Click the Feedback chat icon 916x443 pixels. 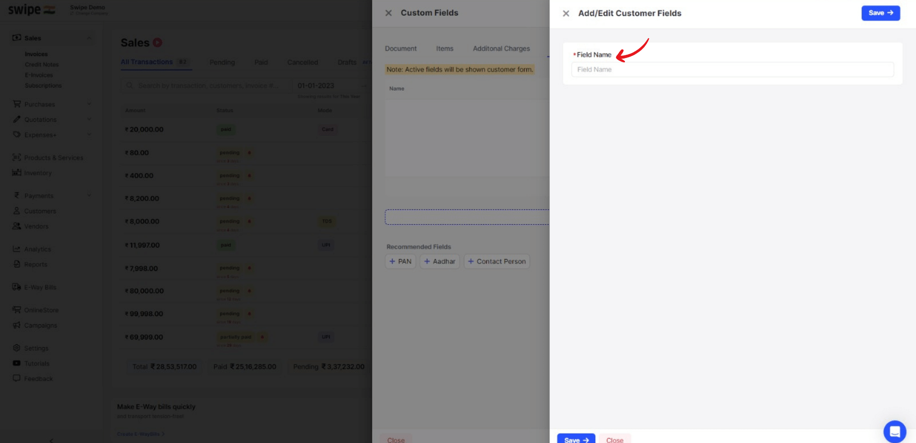(17, 378)
